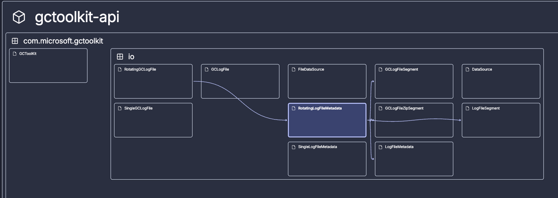Click the com.microsoft.gctoolkit package label
Image resolution: width=558 pixels, height=198 pixels.
(63, 41)
